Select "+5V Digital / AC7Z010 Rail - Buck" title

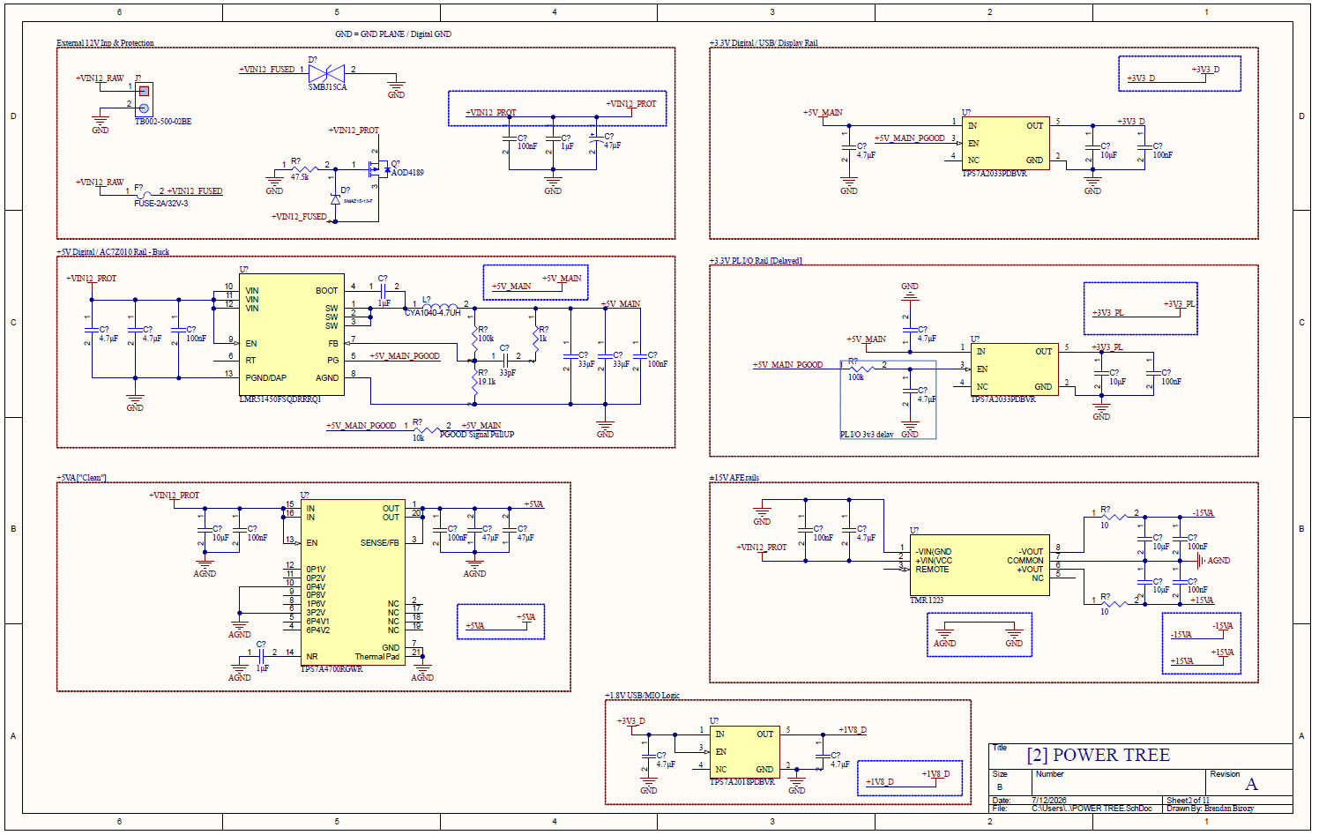pos(113,252)
